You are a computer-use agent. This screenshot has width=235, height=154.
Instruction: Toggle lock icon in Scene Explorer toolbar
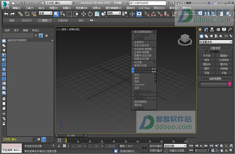[47, 35]
